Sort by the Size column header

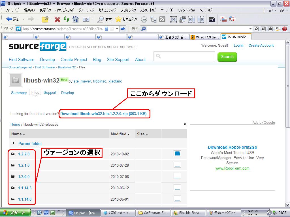tap(142, 134)
